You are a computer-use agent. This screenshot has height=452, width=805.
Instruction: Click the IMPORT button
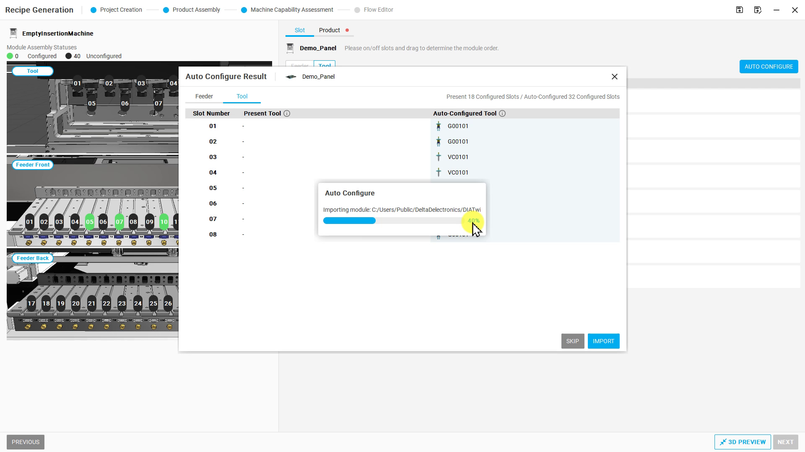coord(603,341)
